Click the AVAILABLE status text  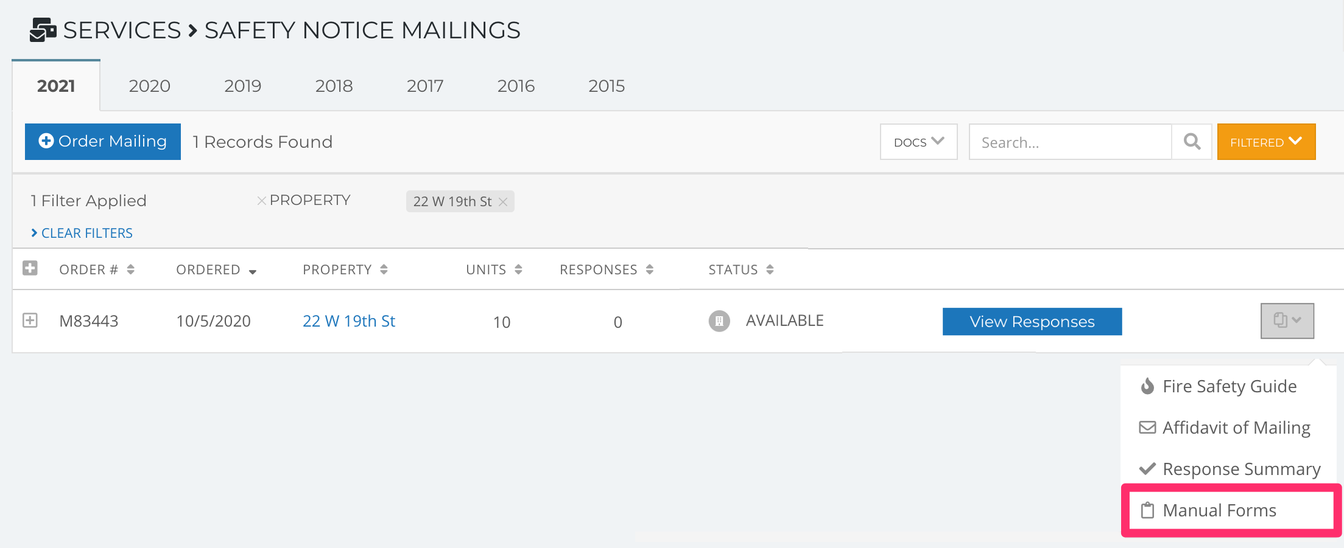[x=785, y=321]
